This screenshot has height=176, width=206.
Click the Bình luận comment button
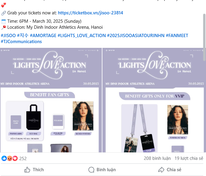(102, 170)
